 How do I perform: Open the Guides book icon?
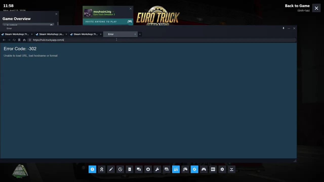[x=130, y=169]
